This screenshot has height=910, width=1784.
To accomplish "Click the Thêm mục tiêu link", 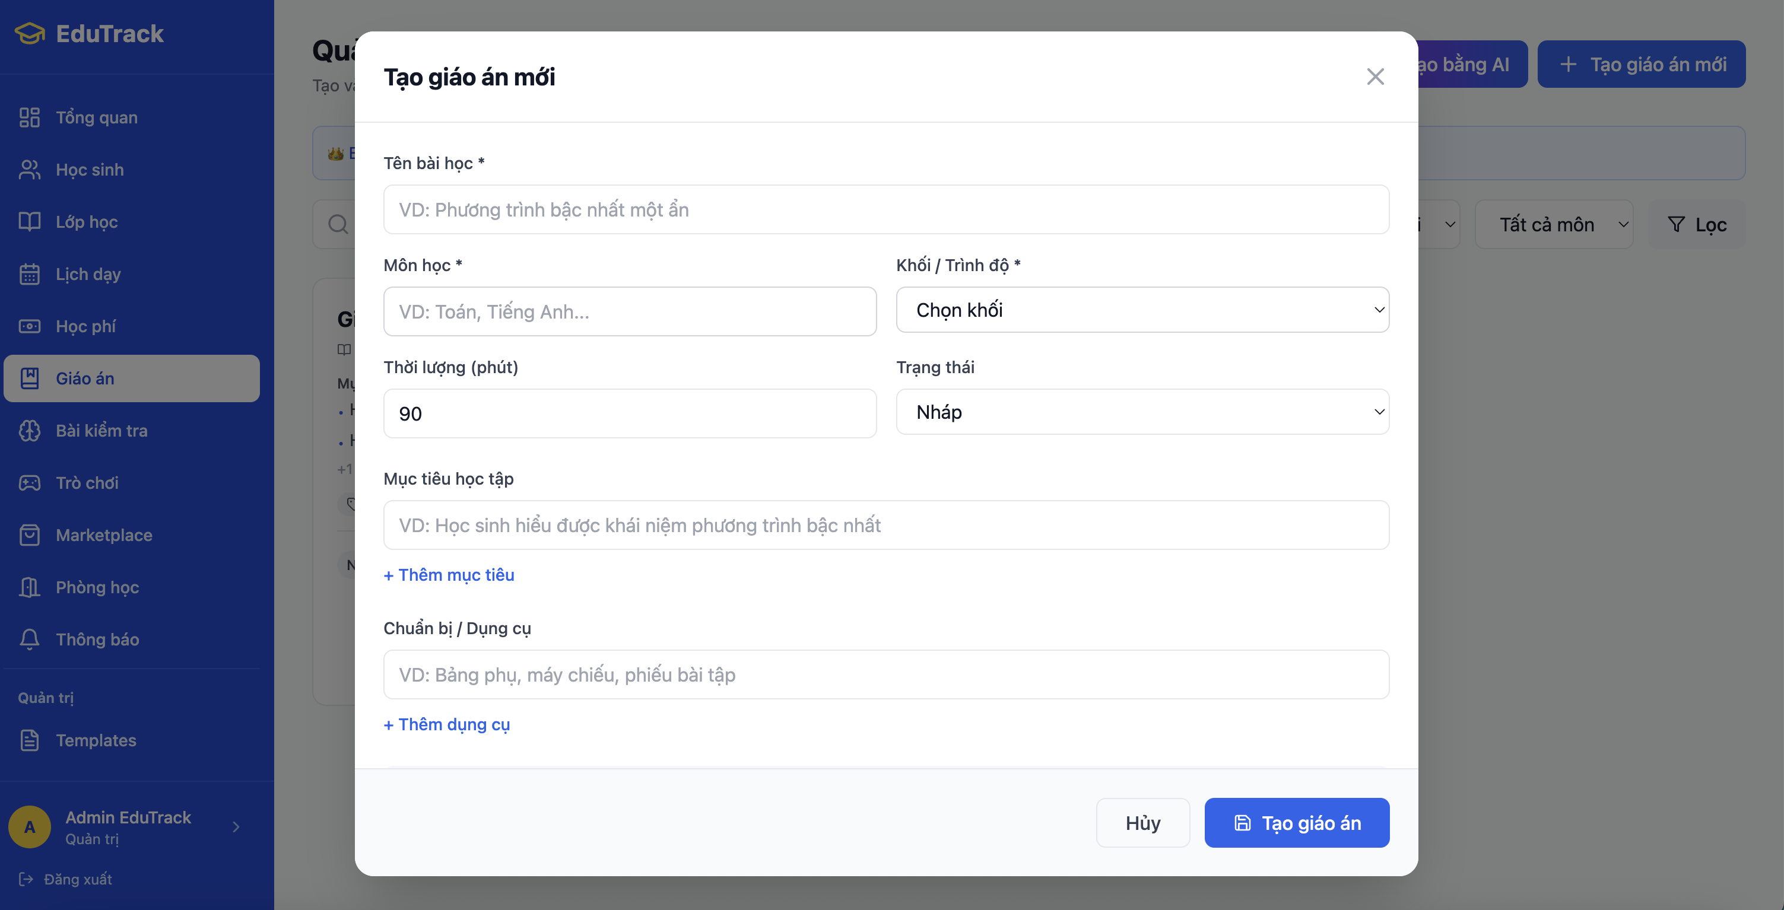I will pyautogui.click(x=449, y=575).
